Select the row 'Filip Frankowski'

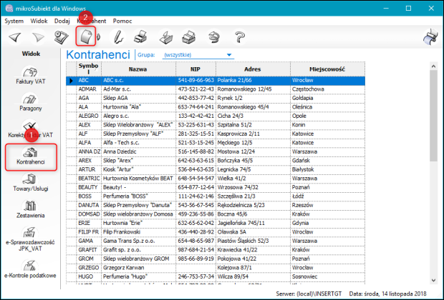216,232
